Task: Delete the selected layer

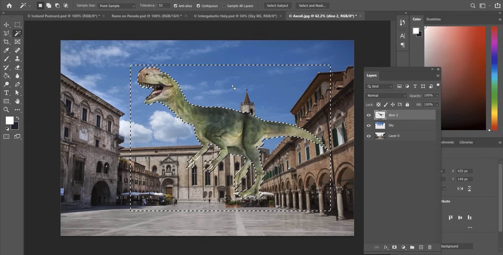Action: click(430, 247)
